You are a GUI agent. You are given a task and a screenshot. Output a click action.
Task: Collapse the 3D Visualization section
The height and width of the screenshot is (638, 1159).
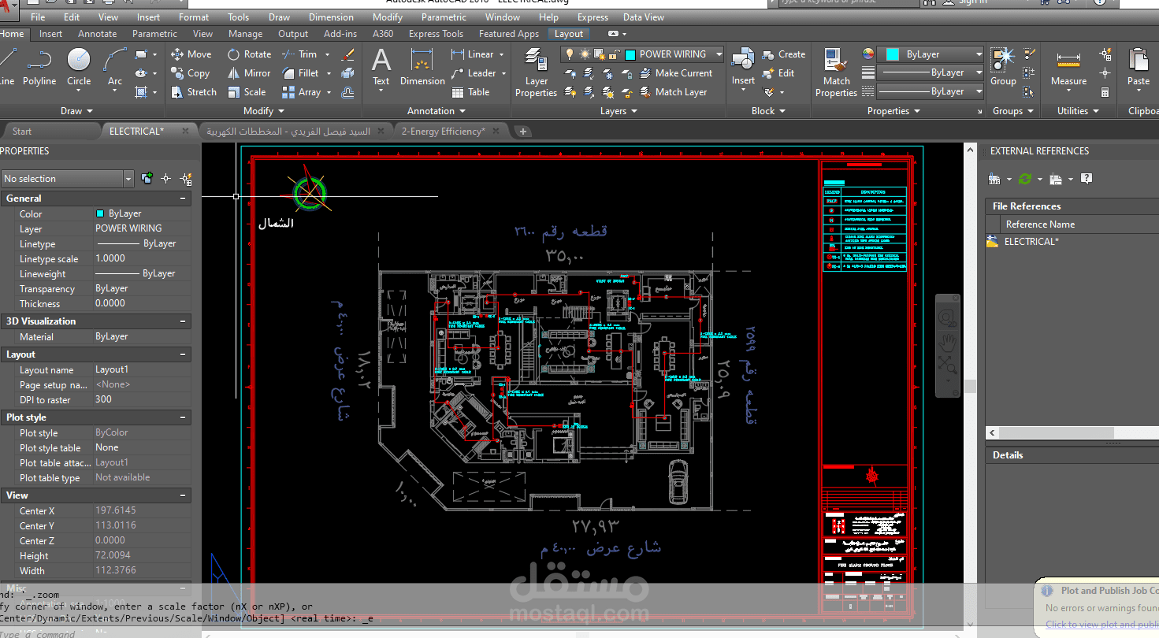[x=183, y=321]
